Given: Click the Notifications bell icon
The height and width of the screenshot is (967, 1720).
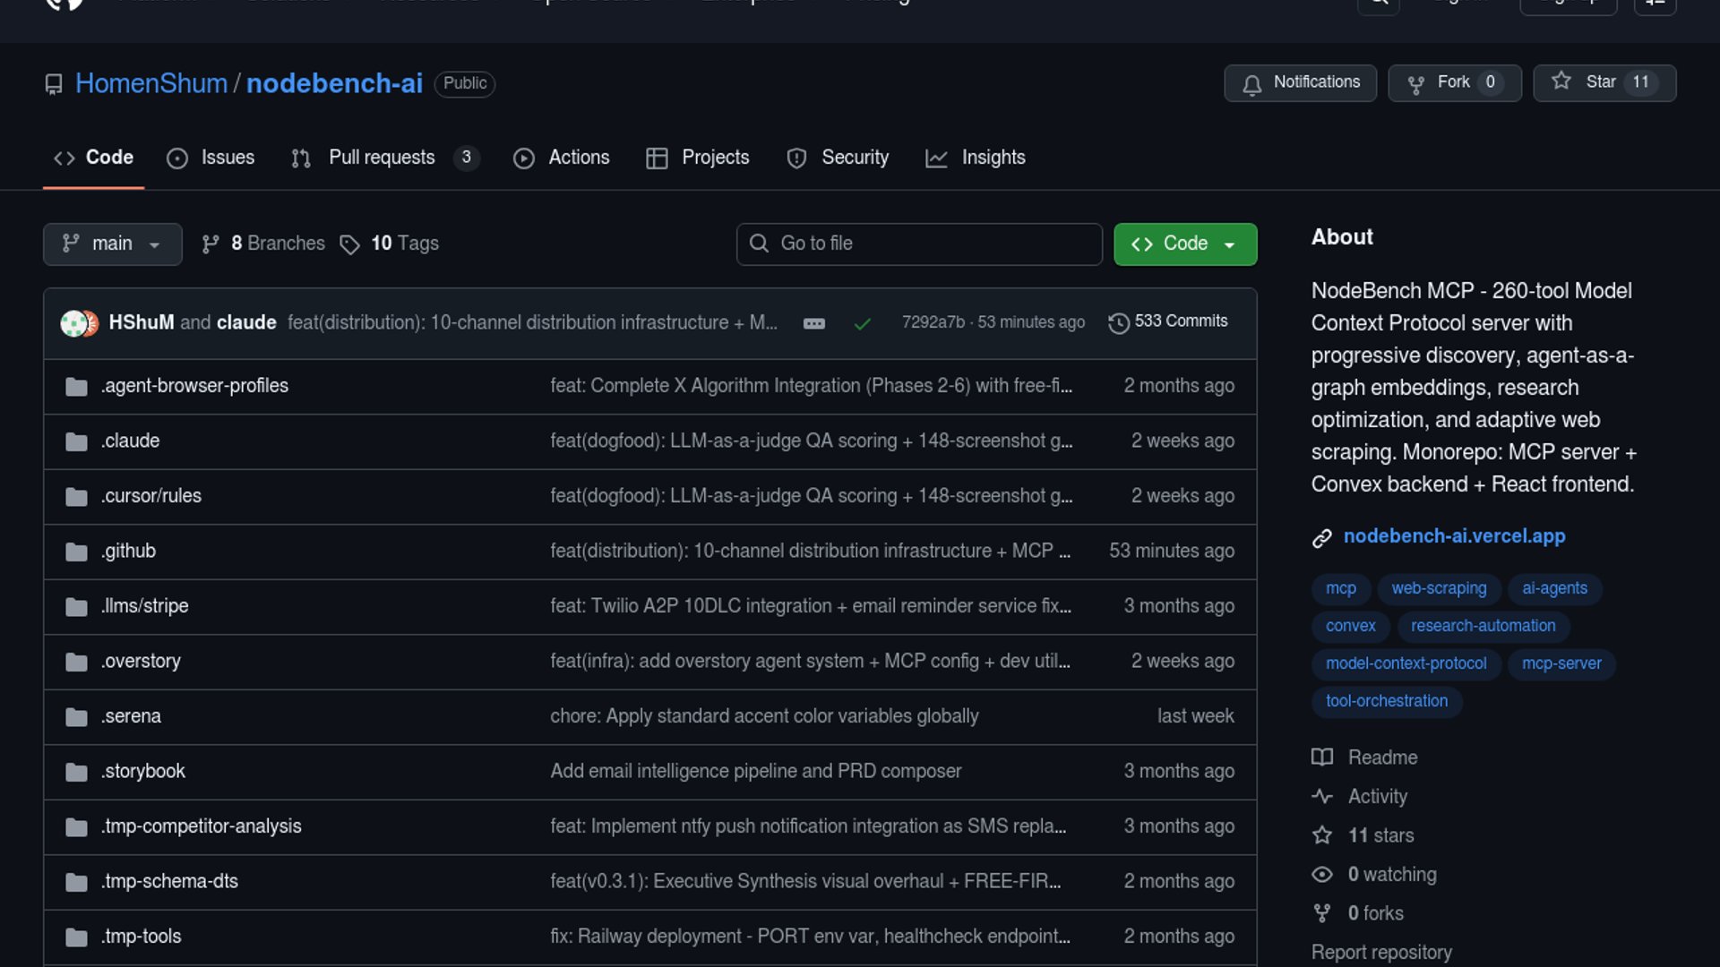Looking at the screenshot, I should click(x=1251, y=84).
